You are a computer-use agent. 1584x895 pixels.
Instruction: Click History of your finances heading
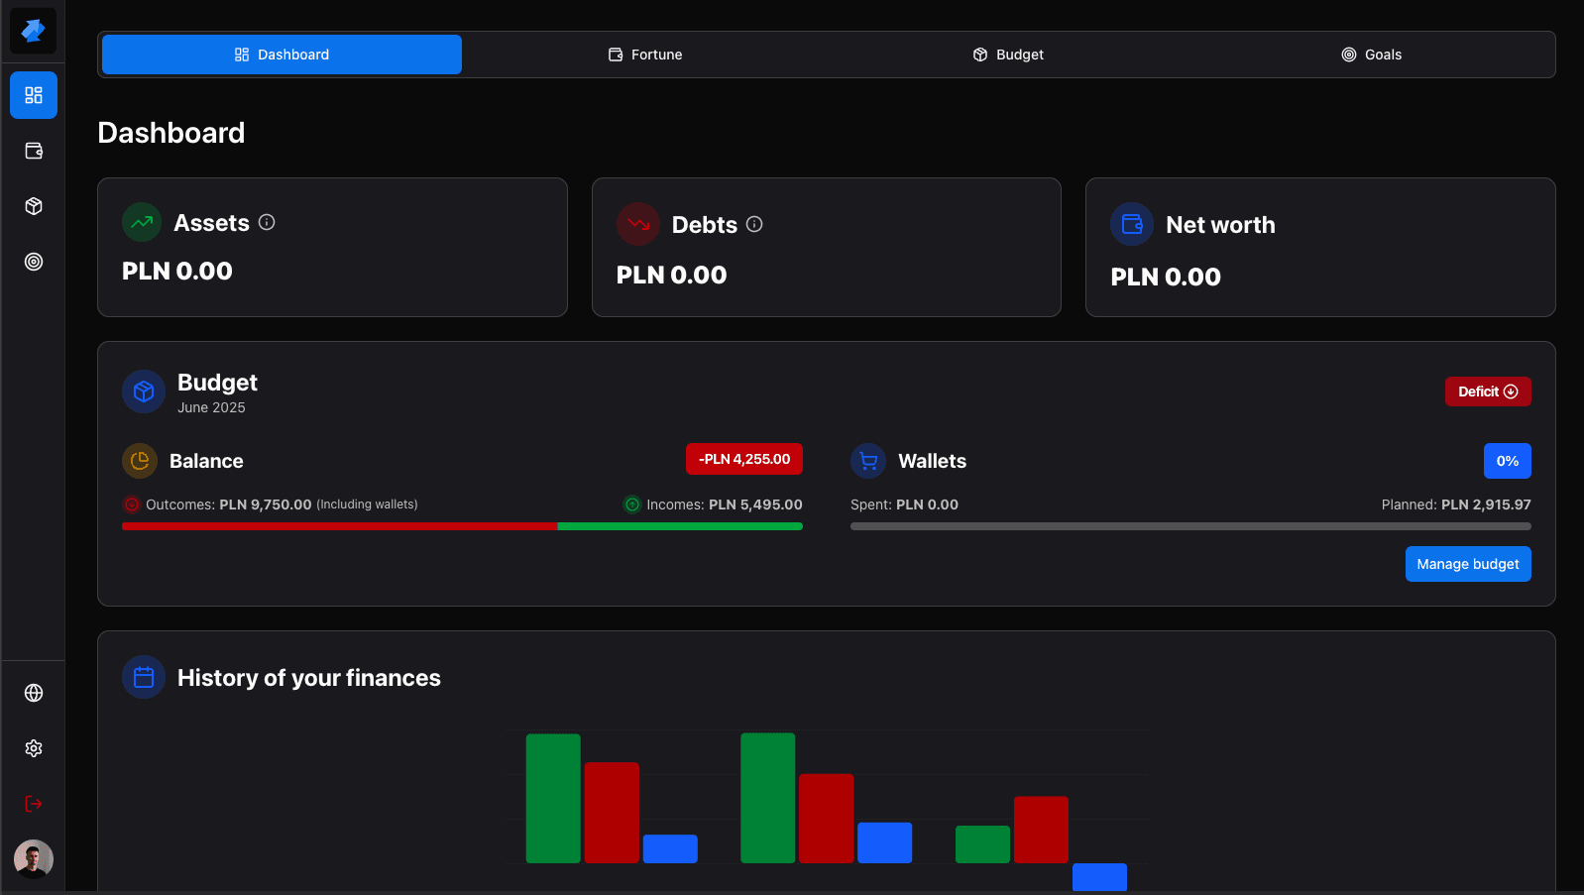click(x=309, y=677)
